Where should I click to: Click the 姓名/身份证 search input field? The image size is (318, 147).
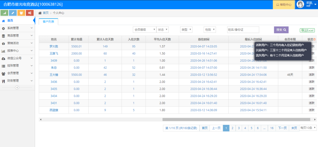coord(243,30)
